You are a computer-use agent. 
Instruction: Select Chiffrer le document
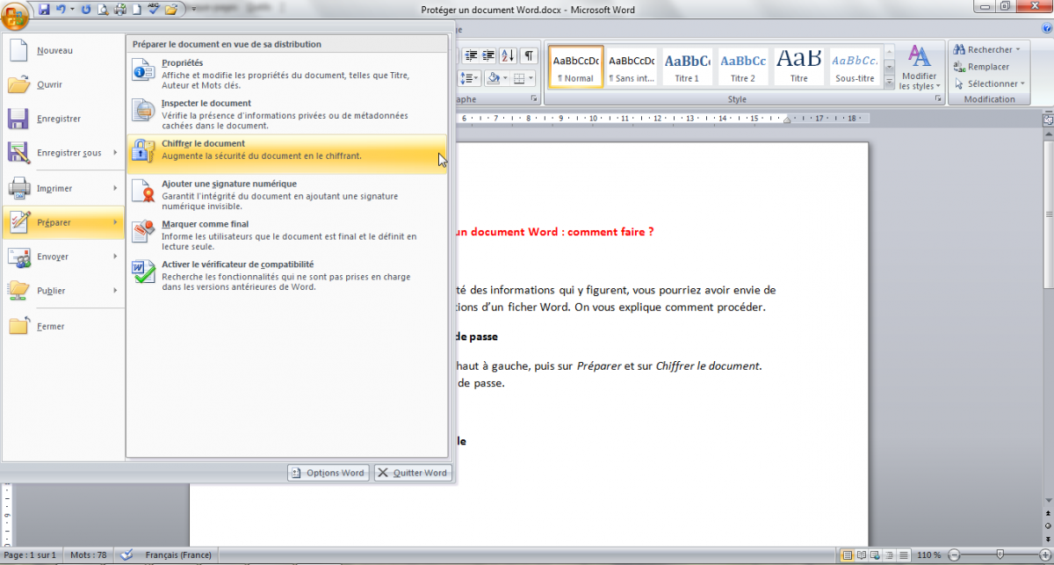point(287,154)
